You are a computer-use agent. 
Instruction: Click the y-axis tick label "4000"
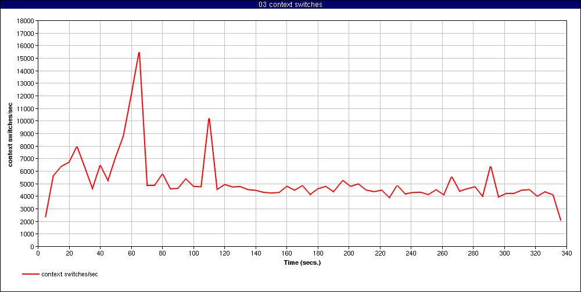pyautogui.click(x=27, y=196)
